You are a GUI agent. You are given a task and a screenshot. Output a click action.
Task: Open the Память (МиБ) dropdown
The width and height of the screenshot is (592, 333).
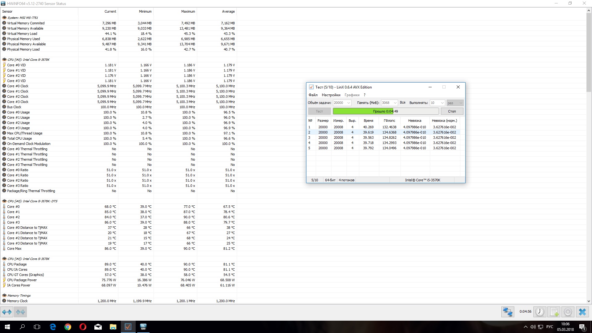(395, 103)
